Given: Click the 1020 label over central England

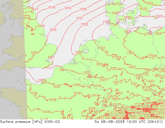Looking at the screenshot, I should [x=34, y=53].
